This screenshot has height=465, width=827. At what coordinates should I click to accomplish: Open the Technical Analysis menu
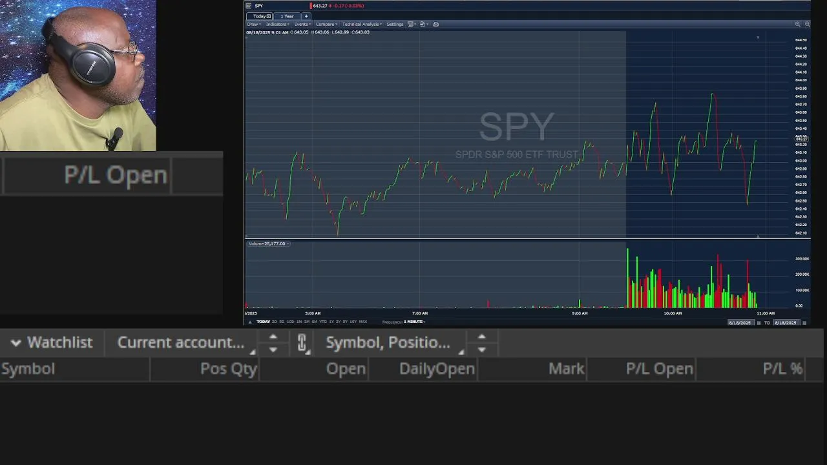point(362,25)
